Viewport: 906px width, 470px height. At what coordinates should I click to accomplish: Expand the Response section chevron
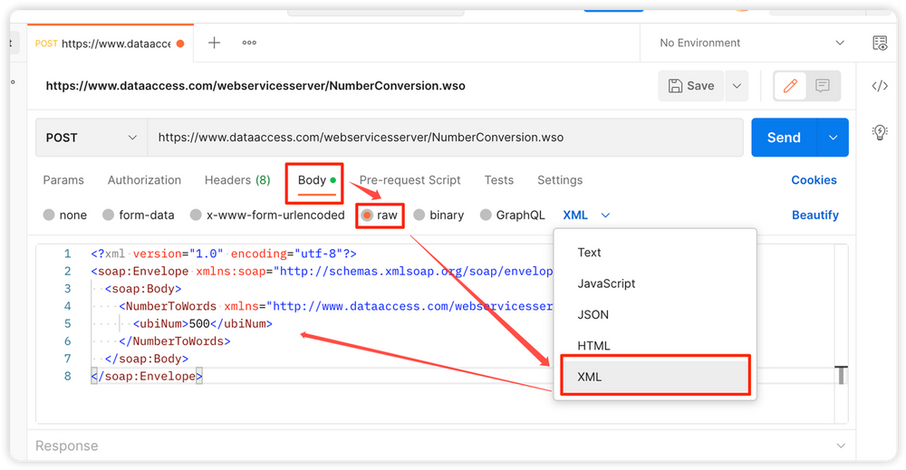tap(841, 446)
